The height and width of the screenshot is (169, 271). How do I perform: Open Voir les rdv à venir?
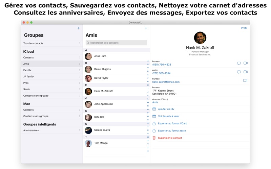168,116
